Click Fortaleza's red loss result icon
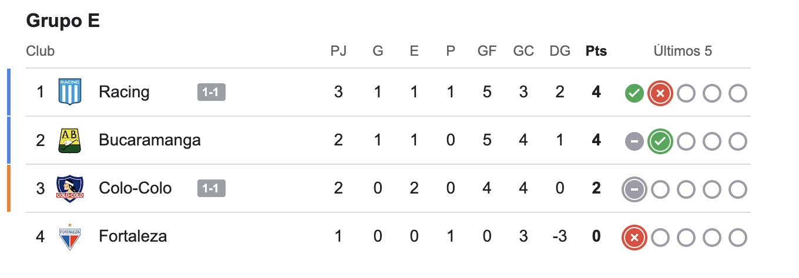This screenshot has width=799, height=278. [x=634, y=237]
